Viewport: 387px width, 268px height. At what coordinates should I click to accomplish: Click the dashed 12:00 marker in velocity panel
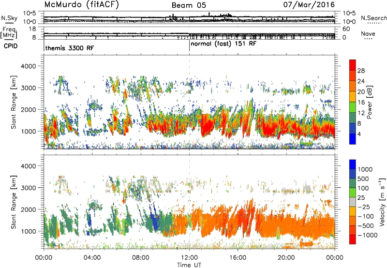click(x=189, y=202)
